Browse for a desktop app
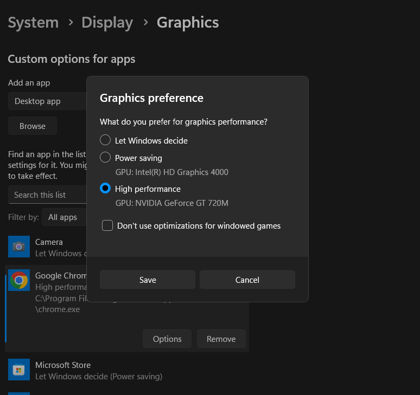Screen dimensions: 420x395 pyautogui.click(x=33, y=126)
